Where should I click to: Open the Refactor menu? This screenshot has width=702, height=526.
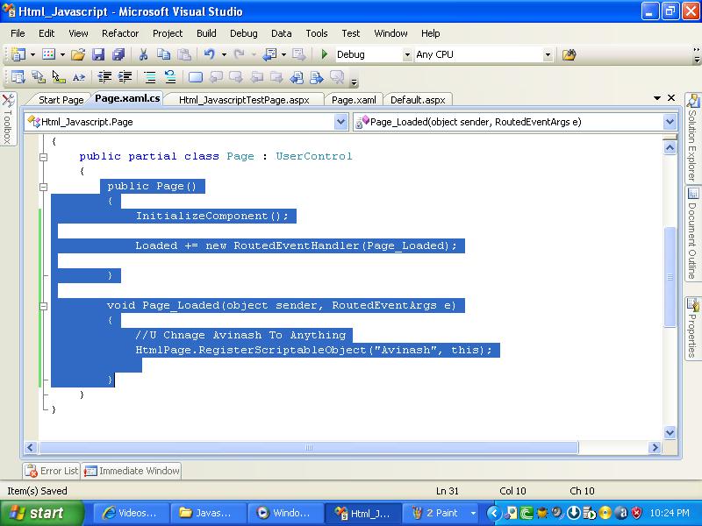tap(120, 33)
